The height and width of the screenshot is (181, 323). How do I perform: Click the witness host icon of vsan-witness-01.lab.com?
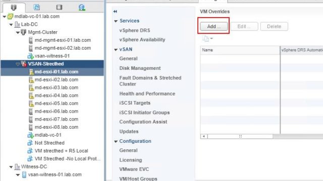(x=24, y=174)
